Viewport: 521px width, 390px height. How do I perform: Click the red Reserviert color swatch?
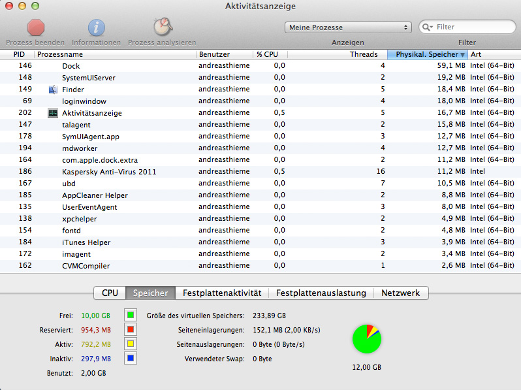pyautogui.click(x=131, y=329)
